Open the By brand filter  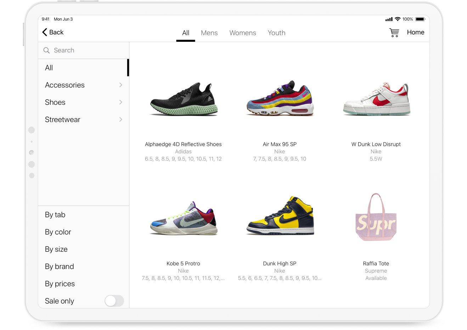point(59,266)
